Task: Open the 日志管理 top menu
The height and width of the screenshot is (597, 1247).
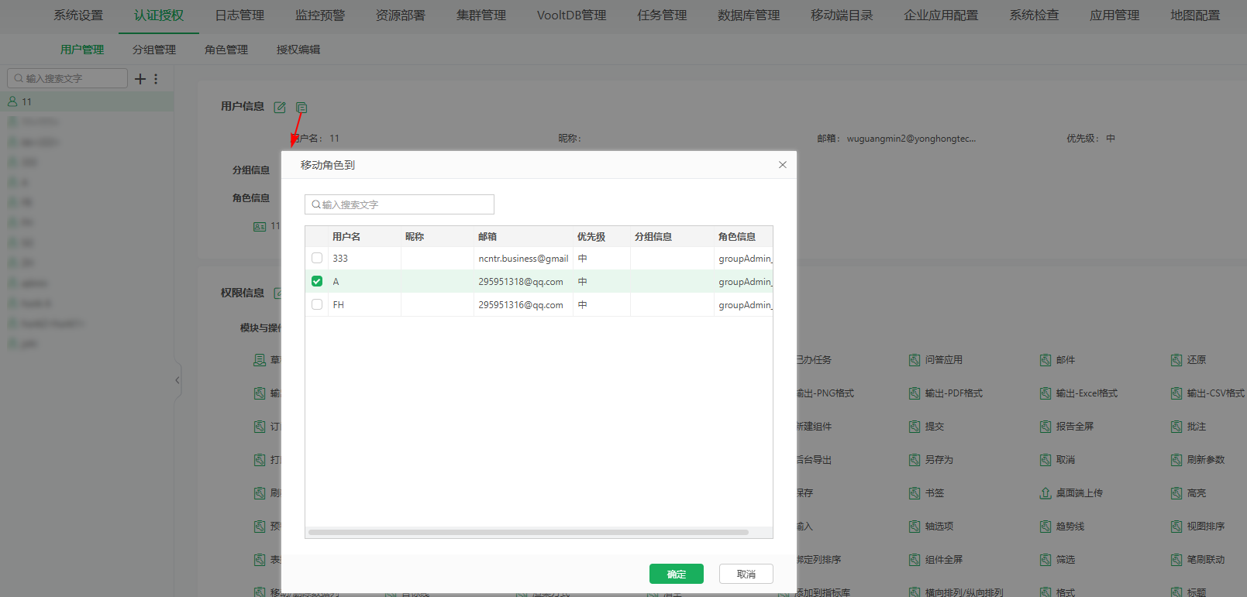Action: click(x=239, y=15)
